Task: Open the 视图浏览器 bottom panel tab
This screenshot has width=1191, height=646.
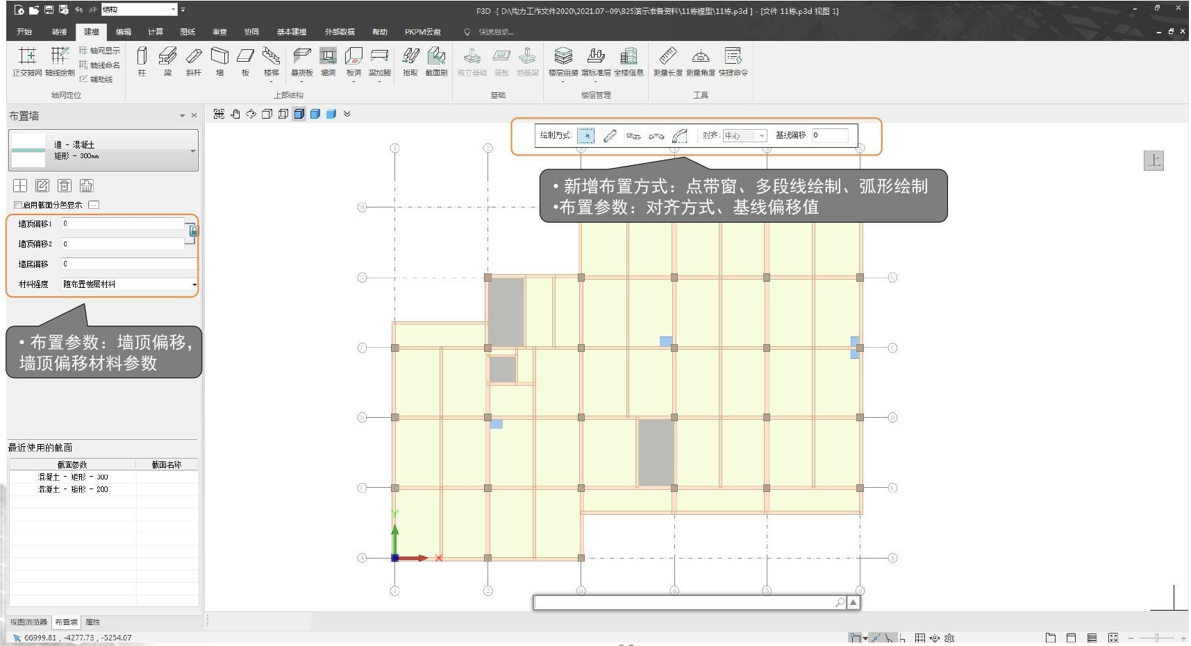Action: pyautogui.click(x=28, y=622)
